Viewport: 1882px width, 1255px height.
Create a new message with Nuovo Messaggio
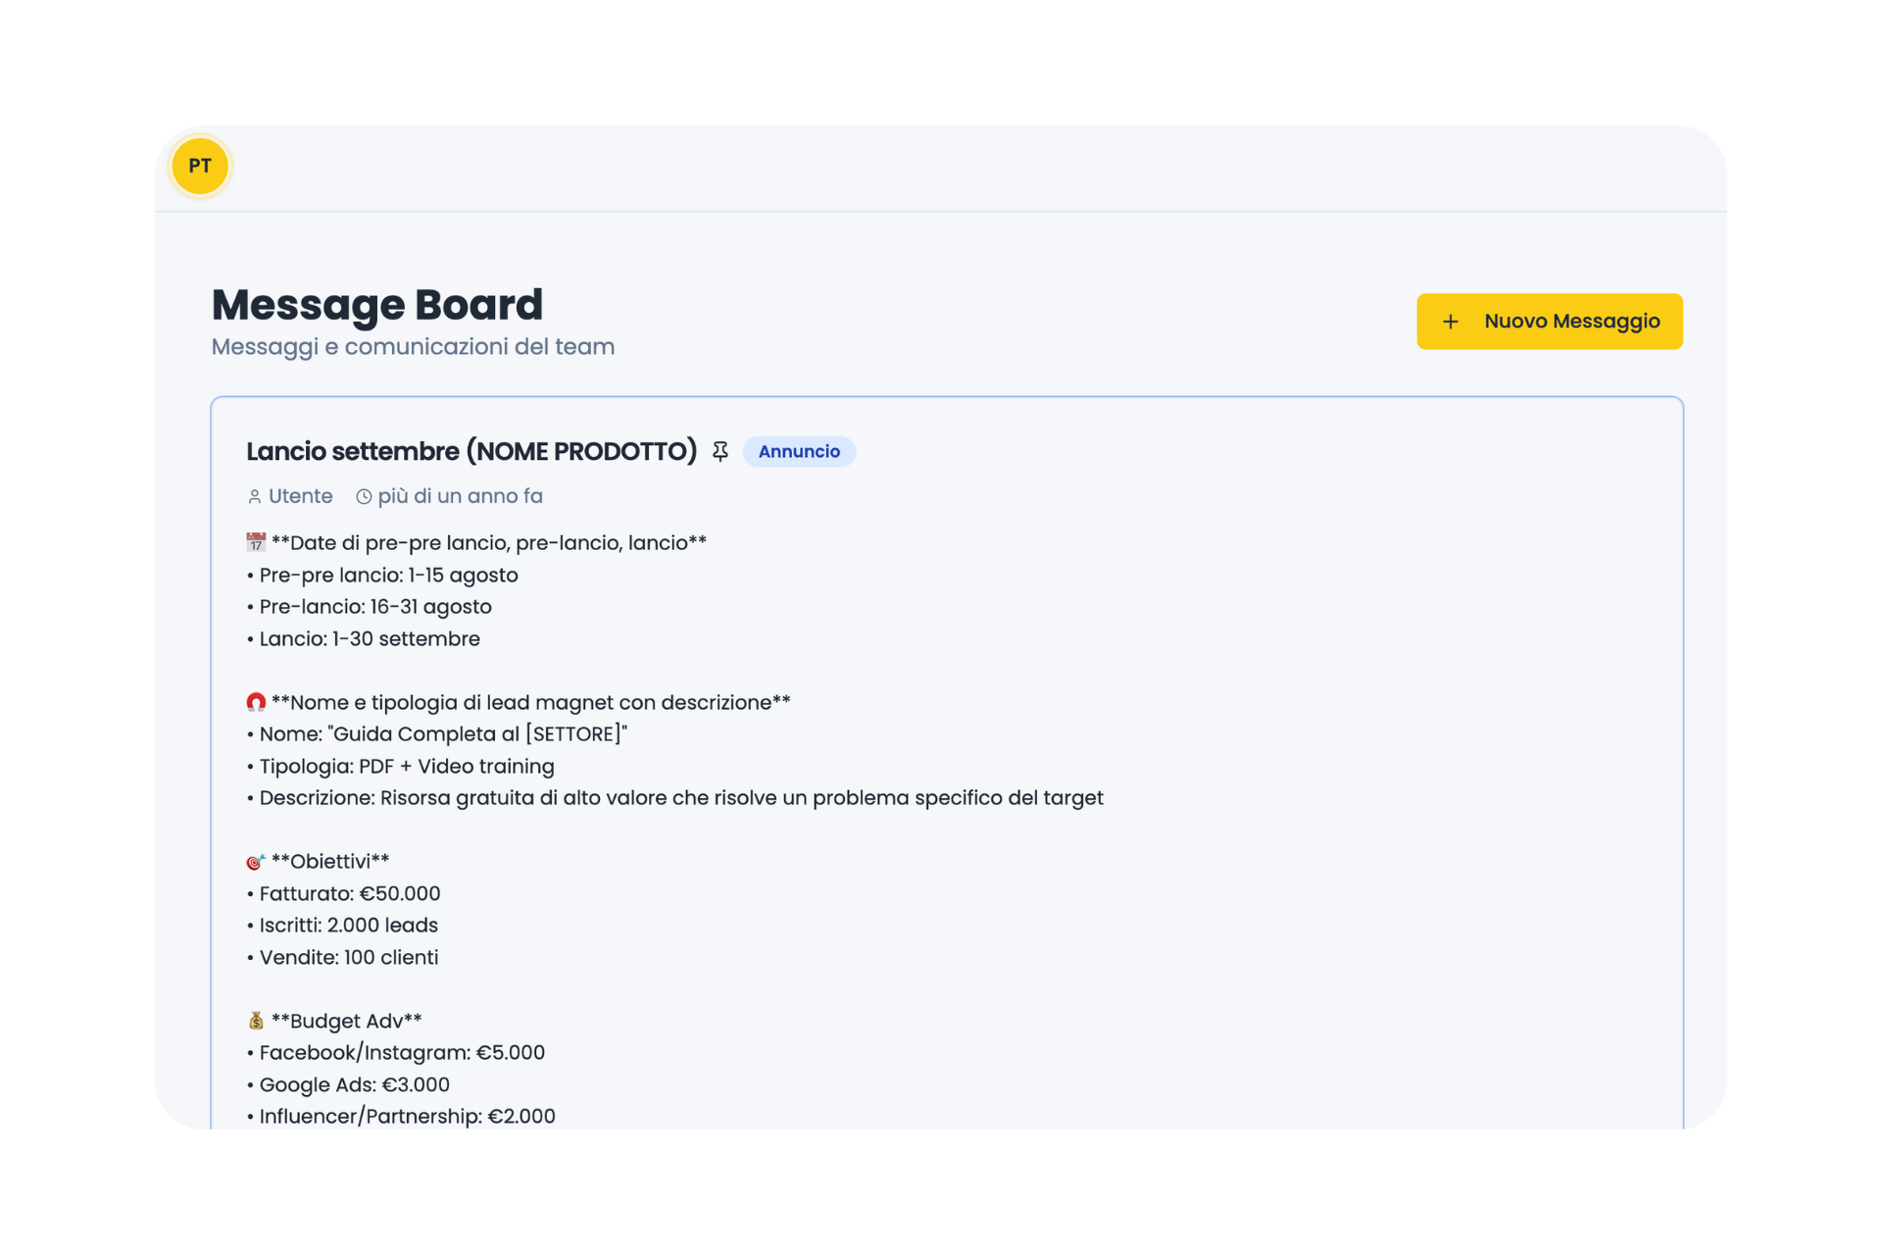tap(1549, 322)
